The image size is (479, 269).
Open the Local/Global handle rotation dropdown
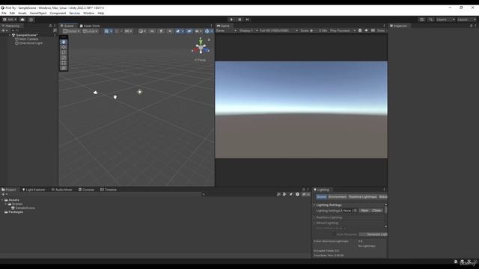[x=90, y=31]
